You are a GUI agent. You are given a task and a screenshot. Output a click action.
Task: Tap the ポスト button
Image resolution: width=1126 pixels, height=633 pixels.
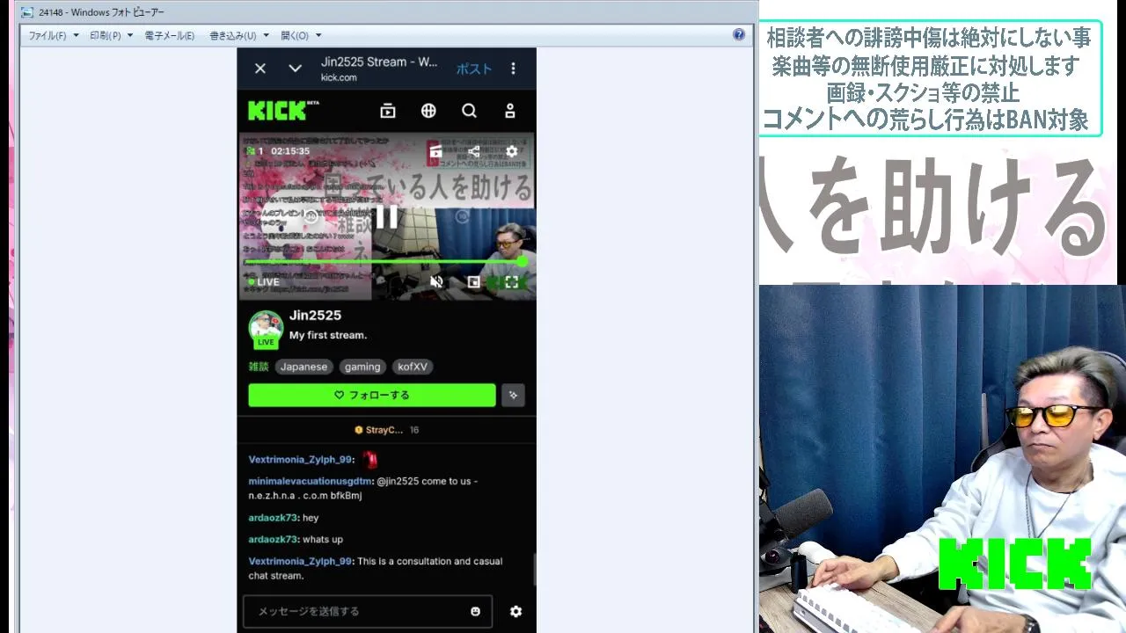pos(473,69)
